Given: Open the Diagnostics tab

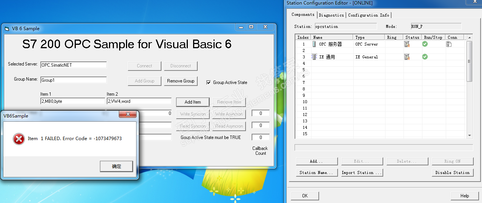Looking at the screenshot, I should tap(331, 15).
